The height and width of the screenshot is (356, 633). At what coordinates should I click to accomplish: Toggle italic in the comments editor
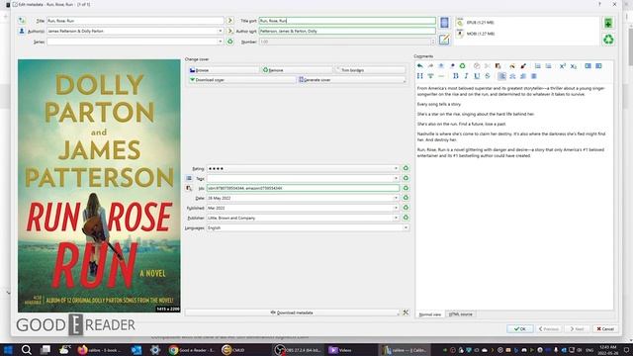pyautogui.click(x=466, y=76)
